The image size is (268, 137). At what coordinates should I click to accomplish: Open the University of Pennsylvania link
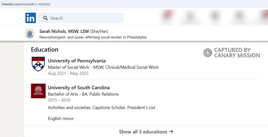[x=77, y=61]
